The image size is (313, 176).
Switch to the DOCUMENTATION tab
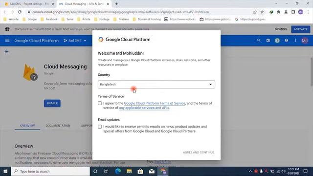point(58,126)
